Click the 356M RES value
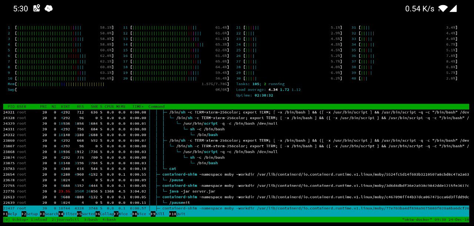474x226 pixels. click(x=80, y=191)
